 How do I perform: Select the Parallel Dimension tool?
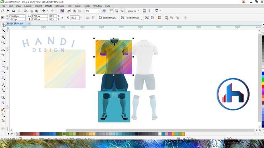pyautogui.click(x=3, y=85)
